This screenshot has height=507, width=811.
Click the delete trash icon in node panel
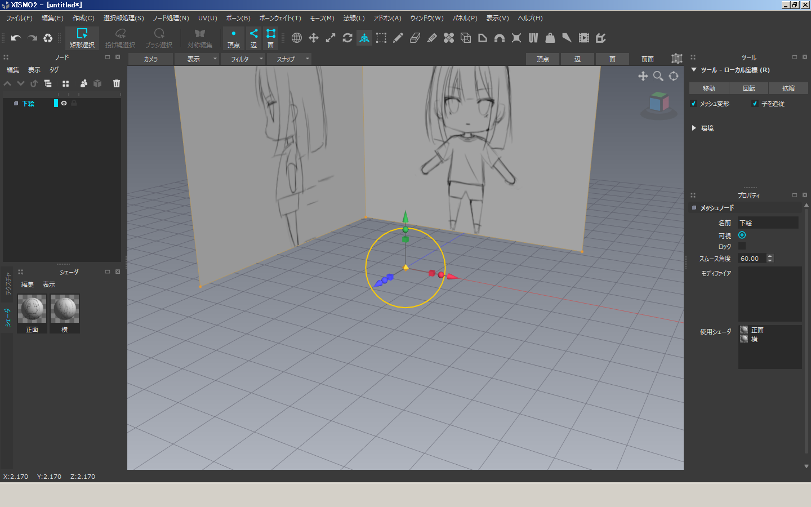(117, 83)
